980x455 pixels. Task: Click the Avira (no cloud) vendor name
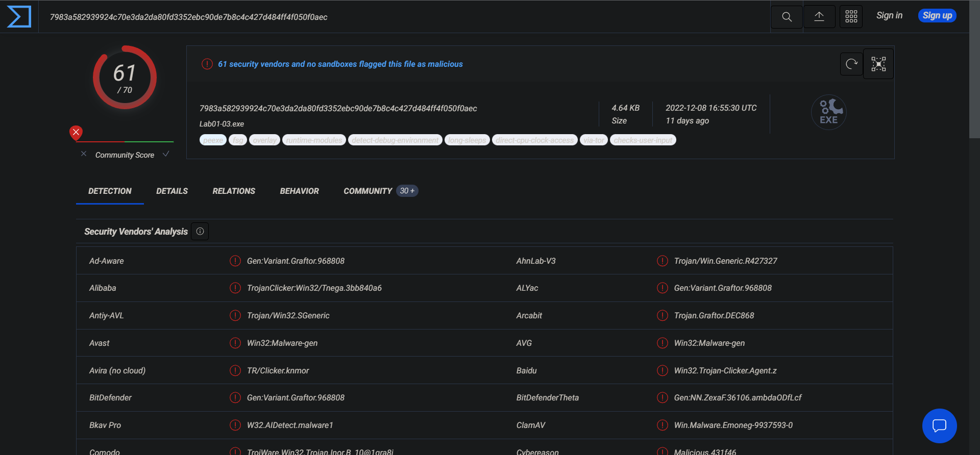click(x=117, y=370)
